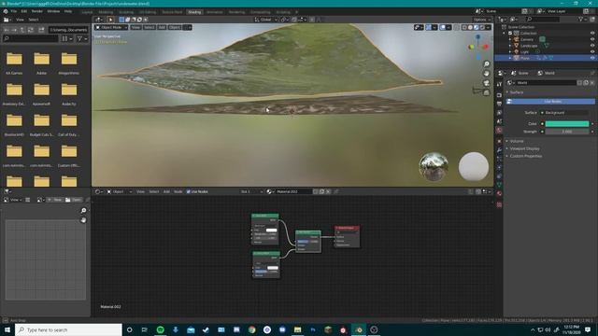Expand the Viewport Display panel
The width and height of the screenshot is (598, 336).
[x=525, y=148]
